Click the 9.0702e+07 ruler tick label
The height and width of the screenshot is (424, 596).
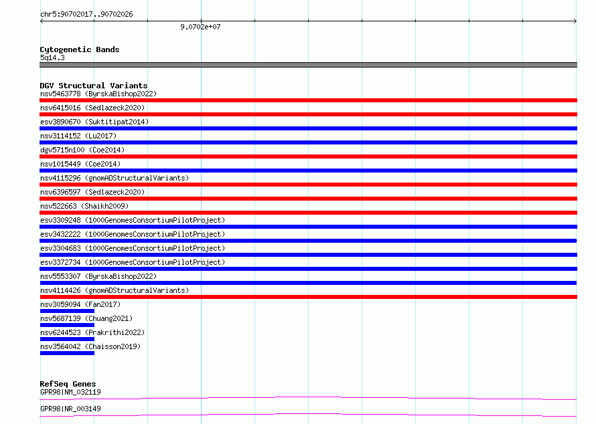(200, 27)
